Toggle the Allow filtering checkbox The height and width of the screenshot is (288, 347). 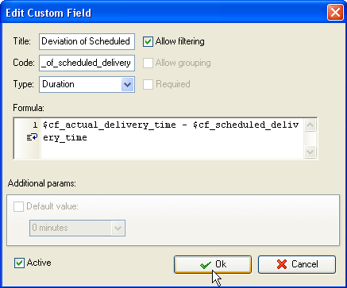click(x=148, y=41)
